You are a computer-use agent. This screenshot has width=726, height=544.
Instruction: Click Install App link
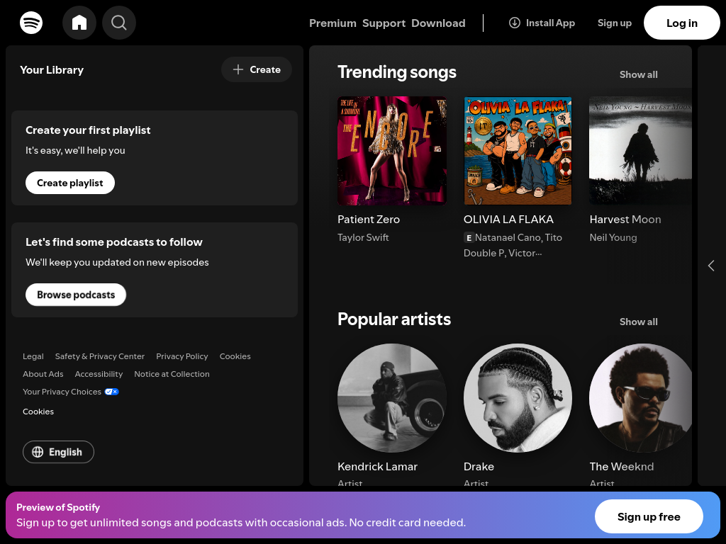[x=542, y=23]
